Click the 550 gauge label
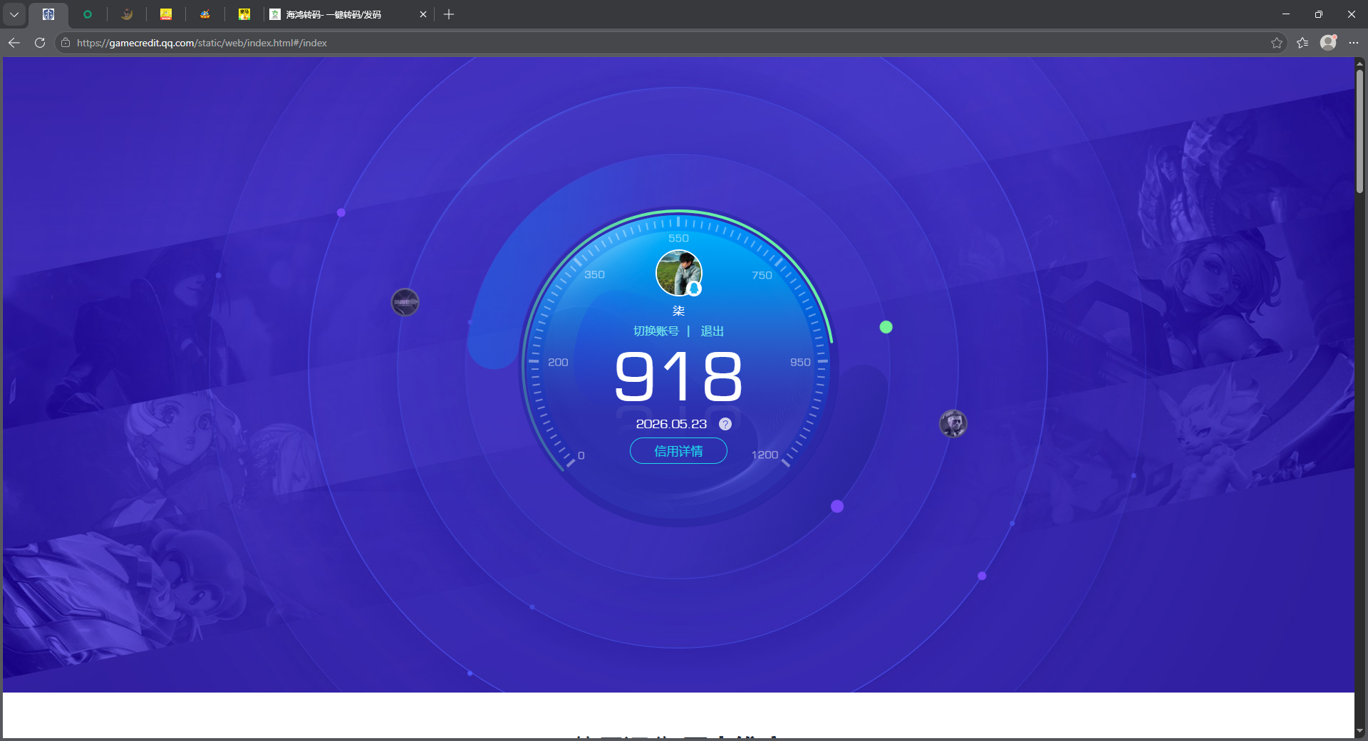The height and width of the screenshot is (741, 1368). 678,239
